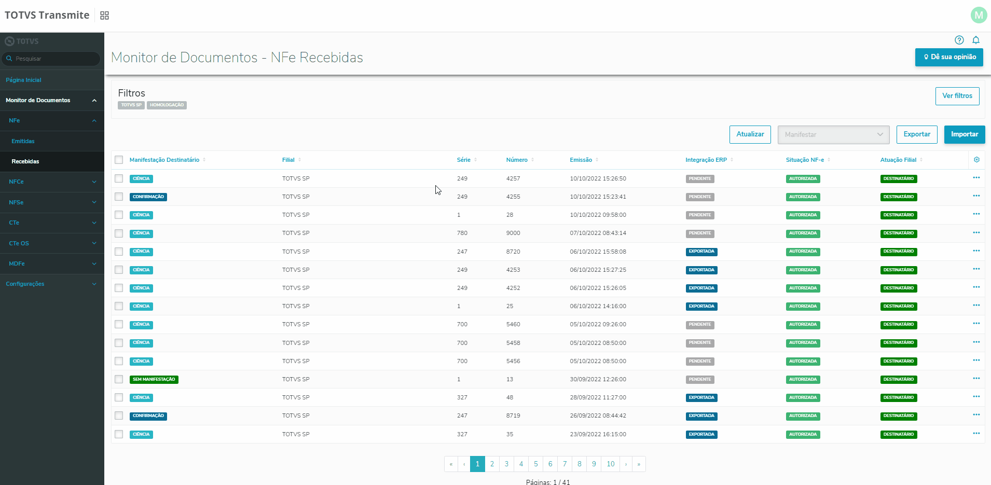This screenshot has height=485, width=991.
Task: Click the Exportar button
Action: (917, 134)
